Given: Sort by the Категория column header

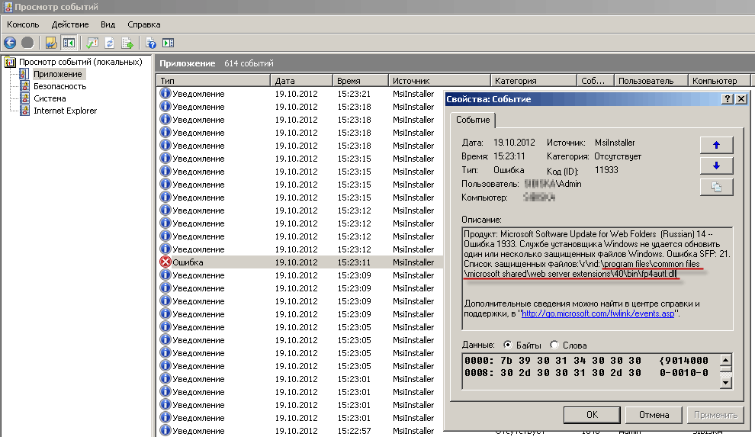Looking at the screenshot, I should point(534,80).
